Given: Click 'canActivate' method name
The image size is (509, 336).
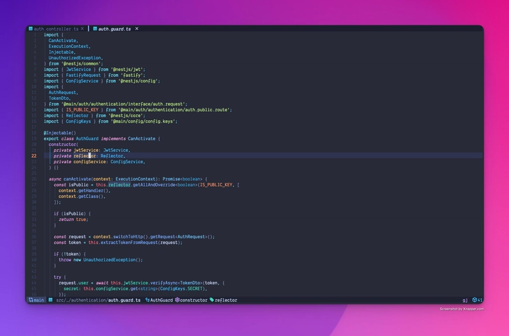Looking at the screenshot, I should click(x=77, y=179).
